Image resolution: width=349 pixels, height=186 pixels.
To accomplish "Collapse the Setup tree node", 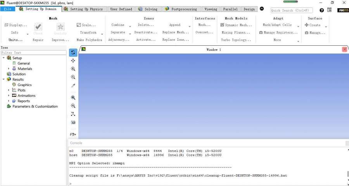I will tap(3, 58).
